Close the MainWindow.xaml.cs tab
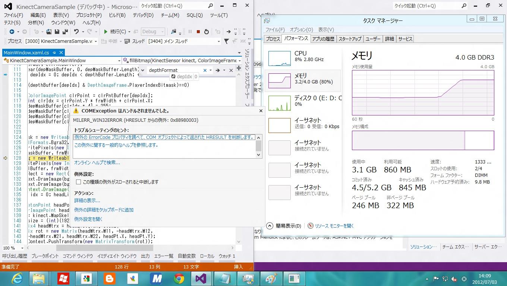Screen dimensions: 507x286 click(62, 53)
